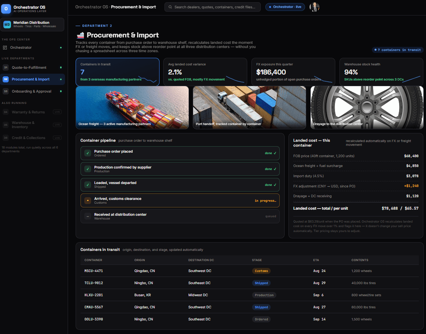The width and height of the screenshot is (426, 334).
Task: Click the FX adjustment value +$1,240
Action: pyautogui.click(x=411, y=186)
